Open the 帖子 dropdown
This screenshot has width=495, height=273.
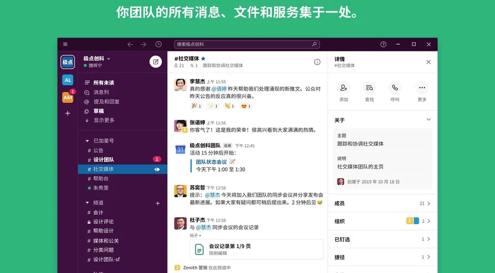point(195,235)
